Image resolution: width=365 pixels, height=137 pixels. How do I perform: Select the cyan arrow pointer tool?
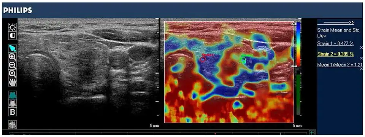12,48
